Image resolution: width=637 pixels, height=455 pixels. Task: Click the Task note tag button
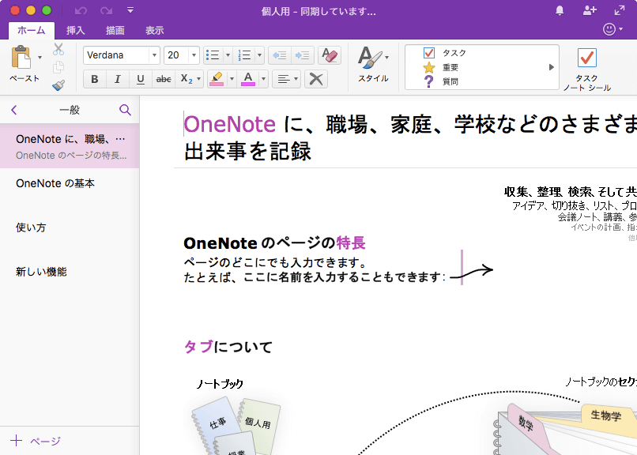pos(586,69)
